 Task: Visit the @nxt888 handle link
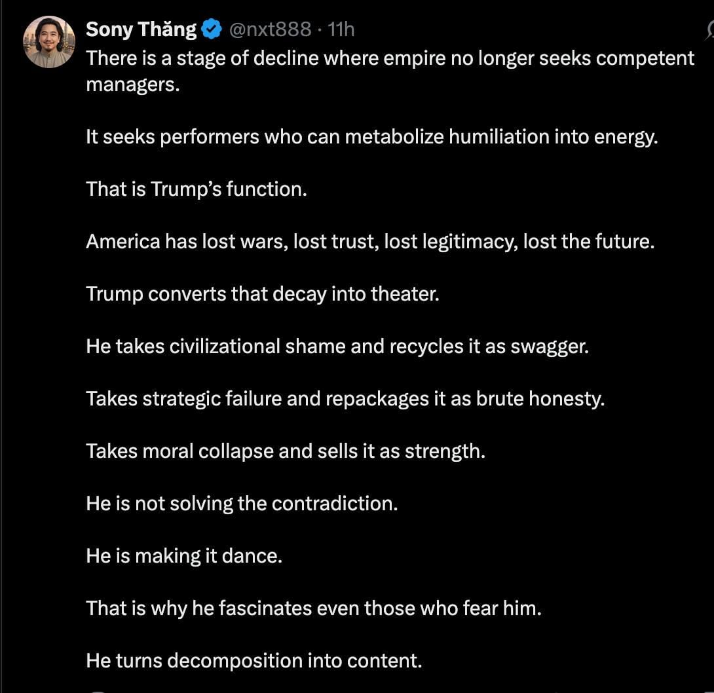(x=270, y=29)
